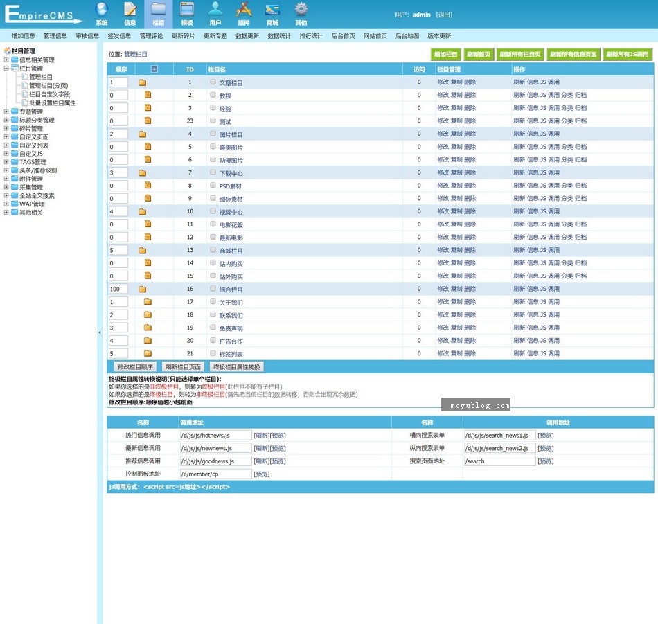Click the /search page address field
The height and width of the screenshot is (624, 658).
(499, 461)
